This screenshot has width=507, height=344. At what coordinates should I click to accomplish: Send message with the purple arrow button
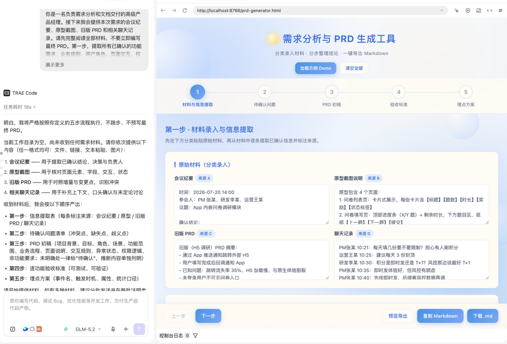click(139, 329)
